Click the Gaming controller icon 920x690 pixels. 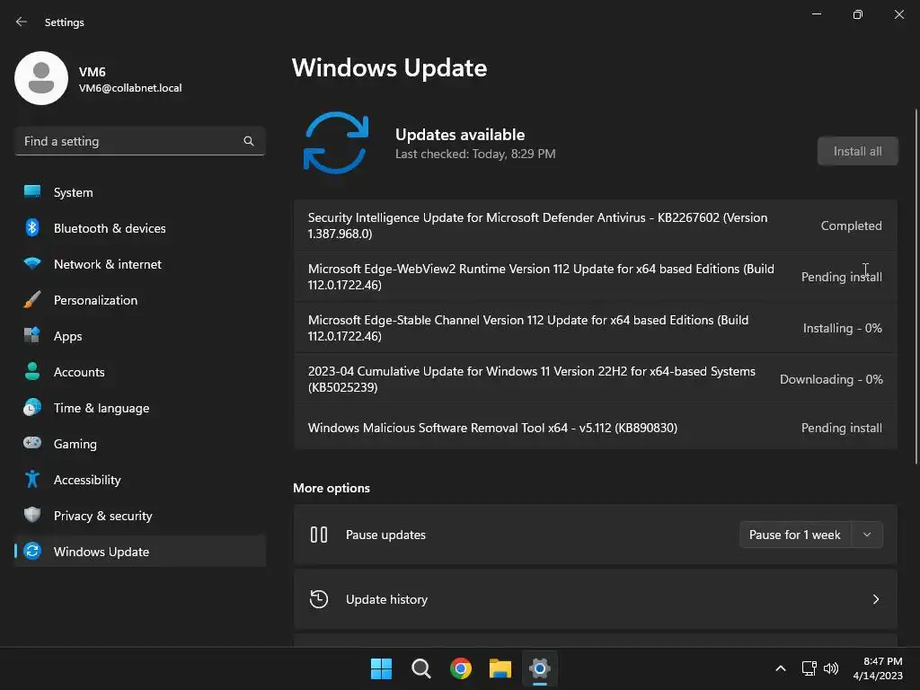32,443
